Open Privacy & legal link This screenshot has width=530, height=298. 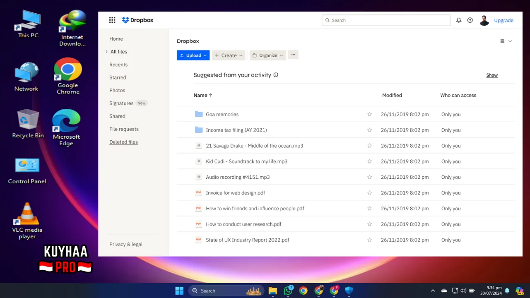click(126, 244)
